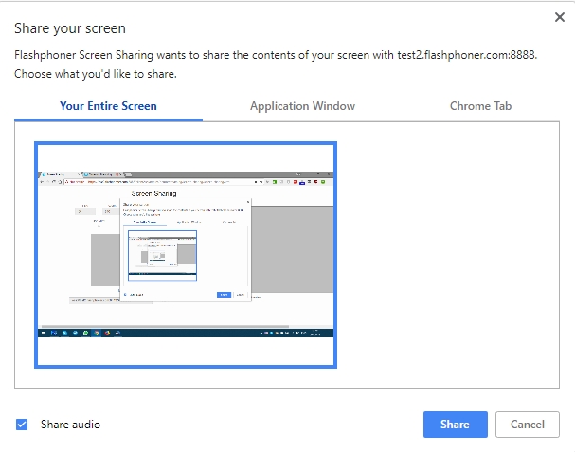The height and width of the screenshot is (452, 575).
Task: Toggle the Share audio checkbox
Action: pyautogui.click(x=22, y=425)
